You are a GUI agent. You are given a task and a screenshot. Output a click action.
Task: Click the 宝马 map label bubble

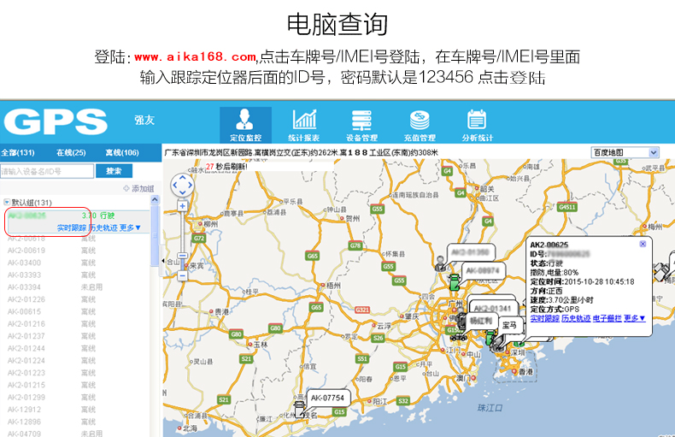pyautogui.click(x=511, y=325)
